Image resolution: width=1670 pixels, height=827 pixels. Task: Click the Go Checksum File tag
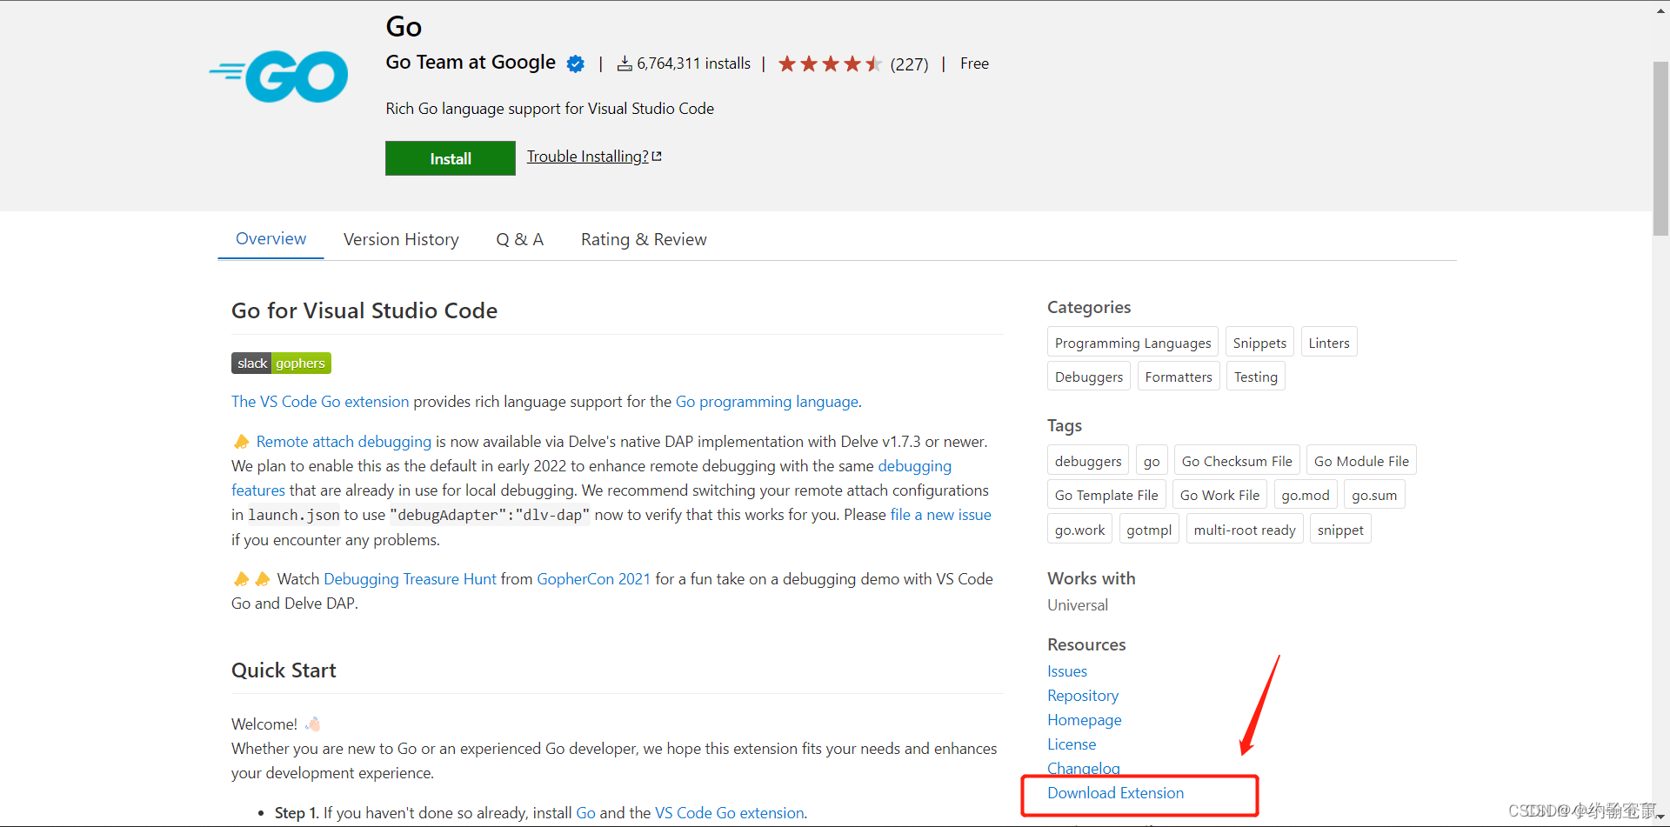pyautogui.click(x=1237, y=461)
